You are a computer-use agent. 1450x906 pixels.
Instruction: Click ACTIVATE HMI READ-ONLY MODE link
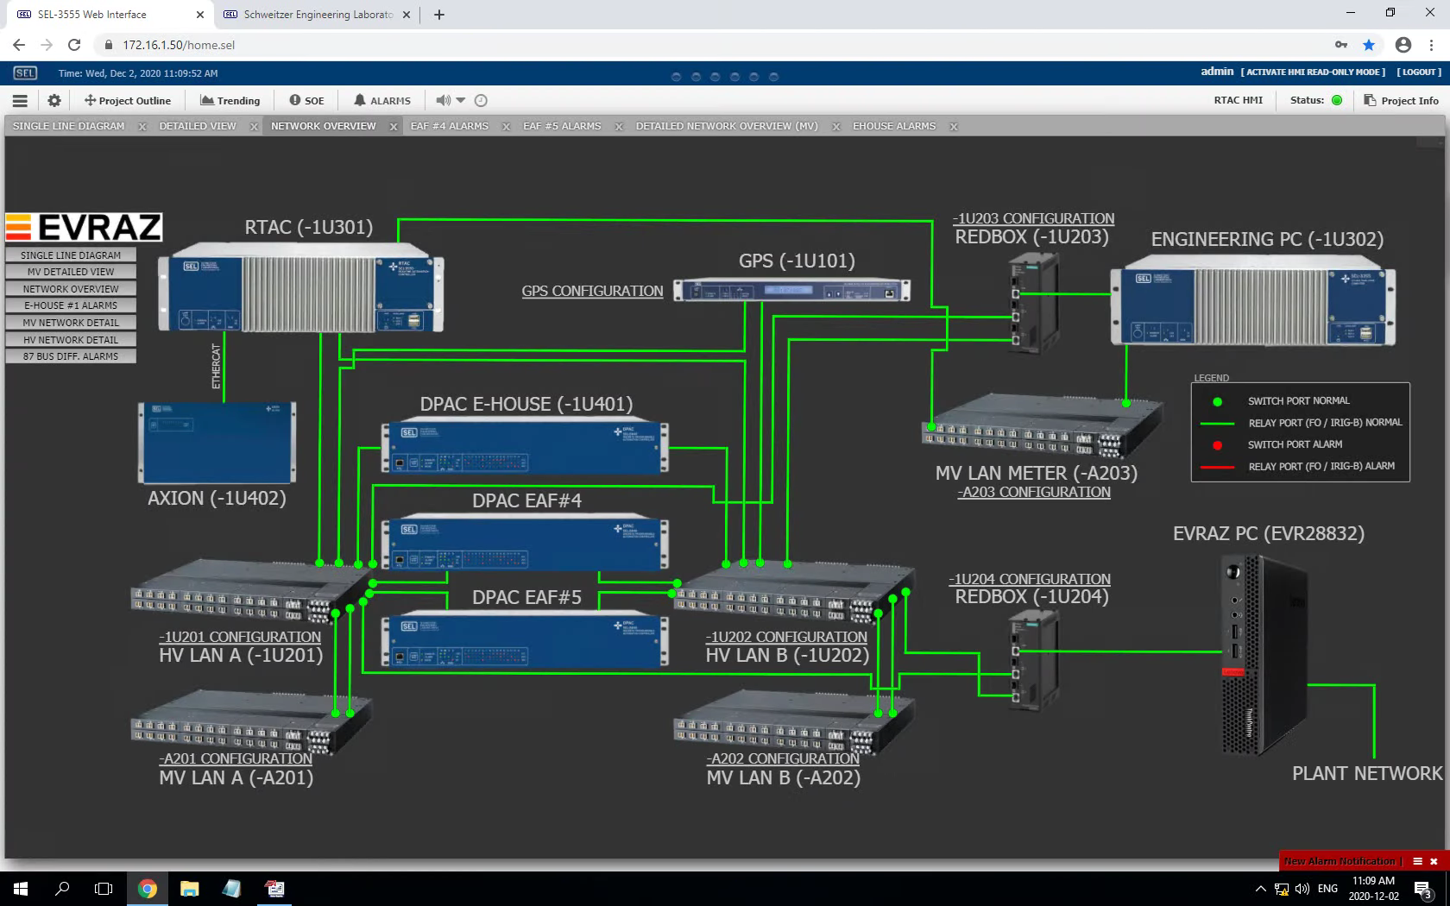coord(1314,72)
